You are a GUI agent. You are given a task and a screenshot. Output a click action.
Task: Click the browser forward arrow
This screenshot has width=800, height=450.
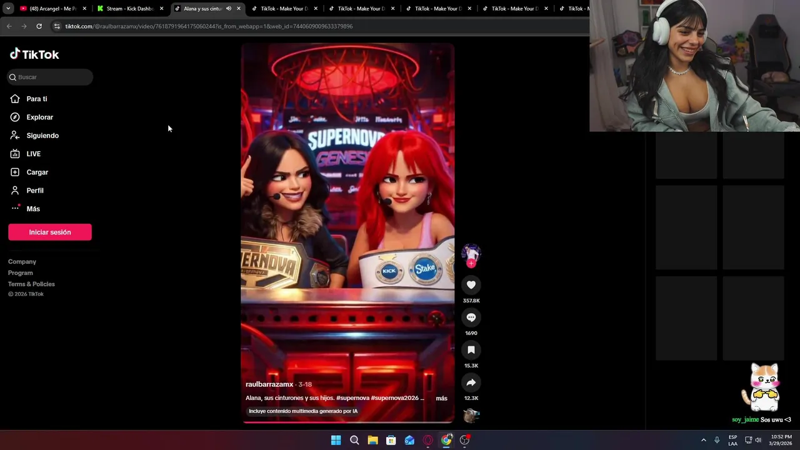(x=24, y=26)
